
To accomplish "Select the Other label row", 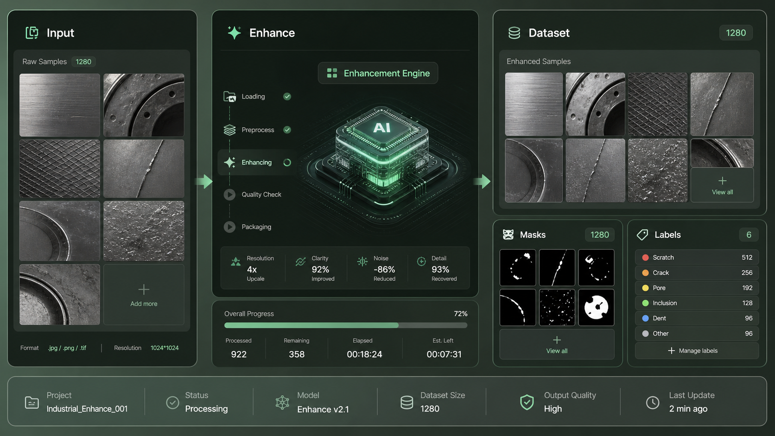I will click(x=697, y=334).
